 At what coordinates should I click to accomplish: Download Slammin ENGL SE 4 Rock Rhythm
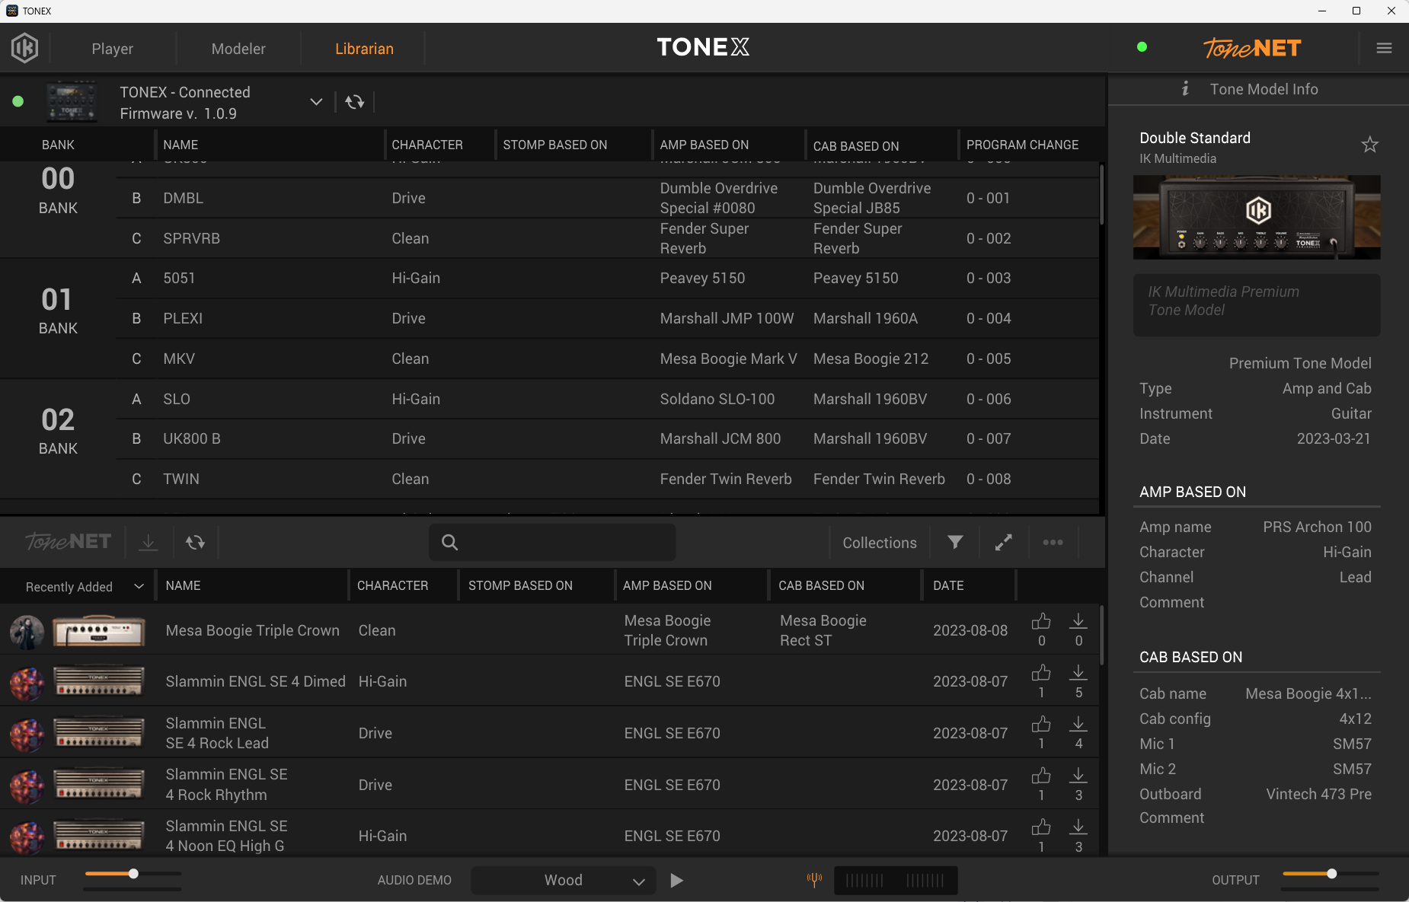click(1078, 776)
